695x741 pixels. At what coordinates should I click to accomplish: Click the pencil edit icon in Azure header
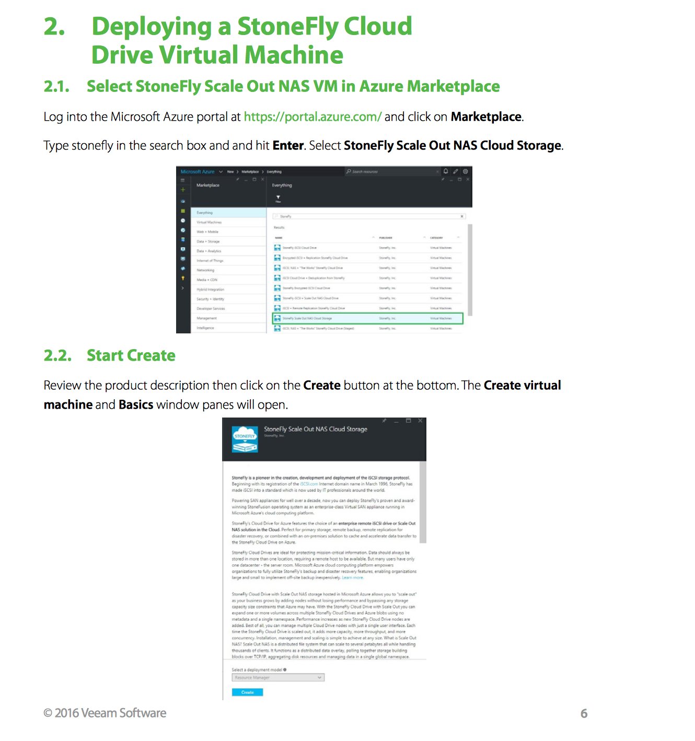[x=456, y=171]
